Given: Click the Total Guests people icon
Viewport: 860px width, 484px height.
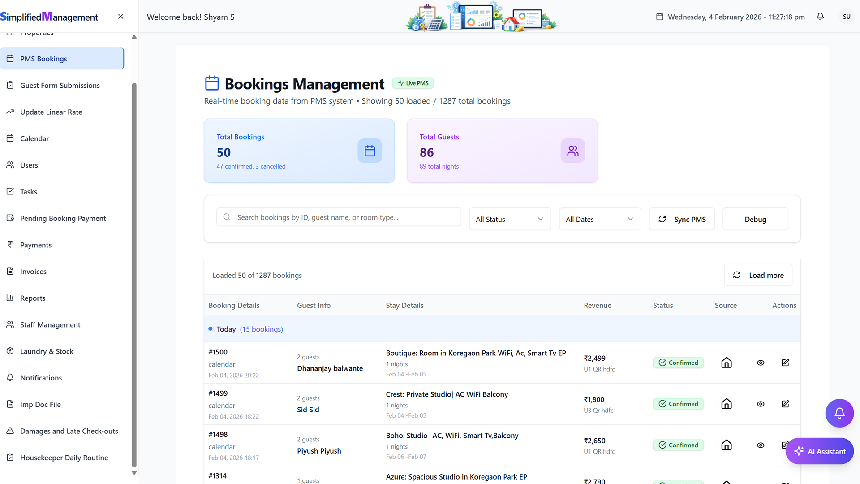Looking at the screenshot, I should (x=572, y=151).
